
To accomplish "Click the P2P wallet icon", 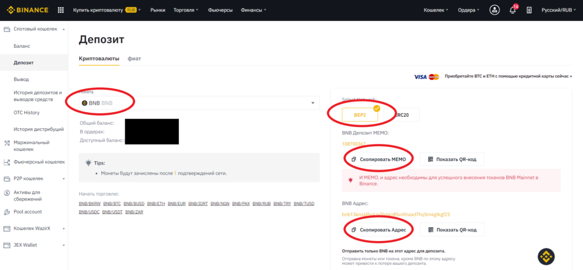I will (7, 178).
